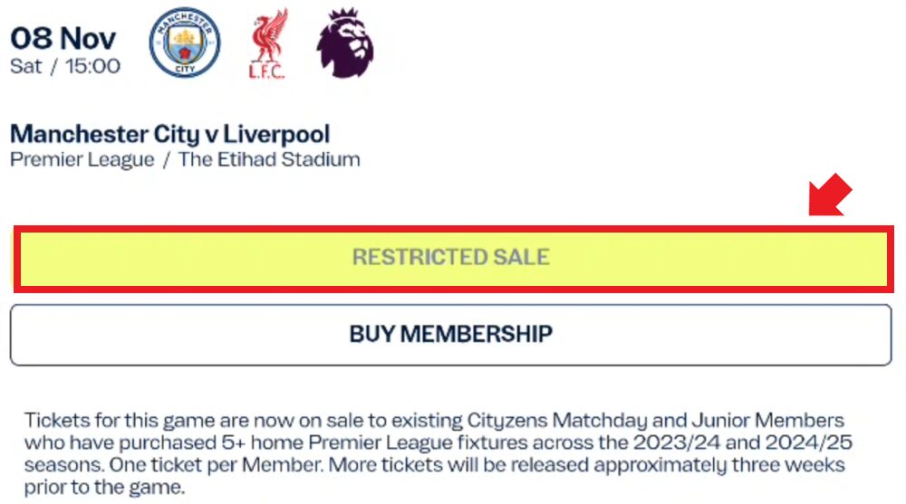Click Premier League in the fixture subtitle
Image resolution: width=906 pixels, height=504 pixels.
(x=82, y=159)
